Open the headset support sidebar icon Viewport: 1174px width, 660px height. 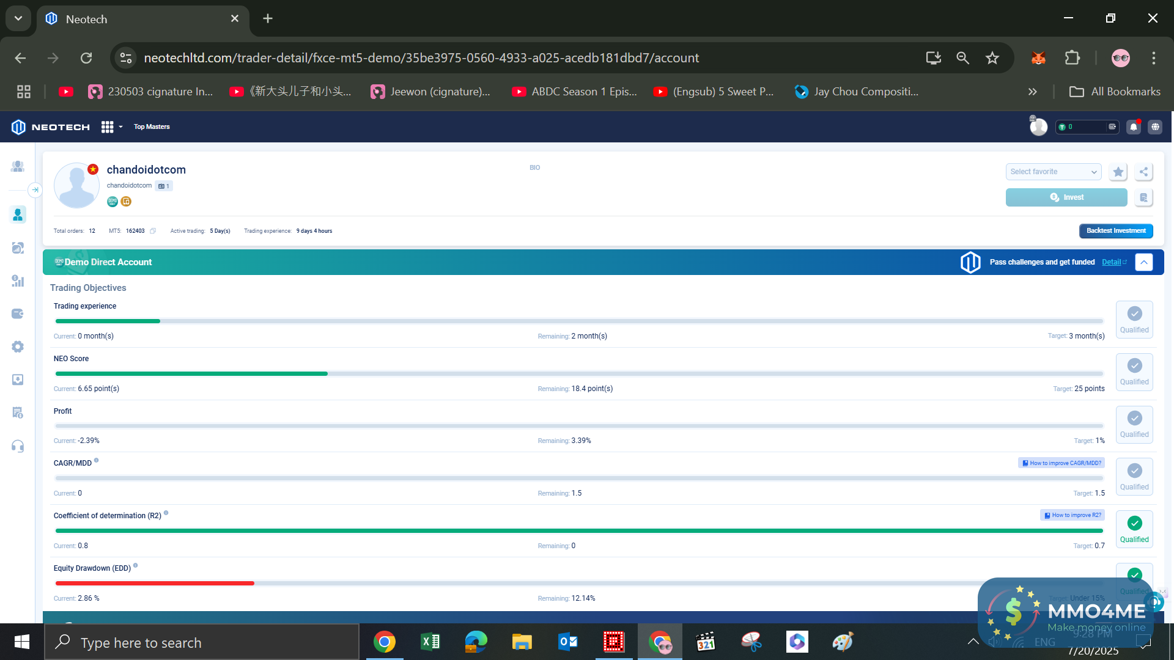tap(18, 446)
